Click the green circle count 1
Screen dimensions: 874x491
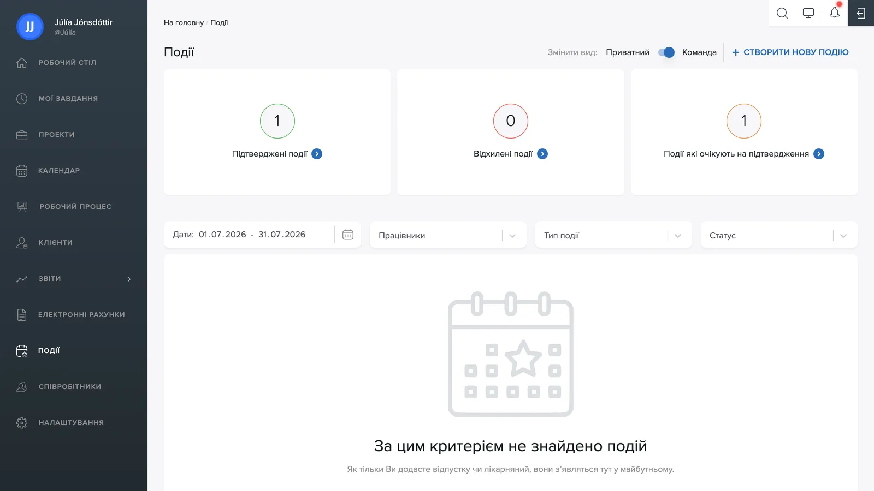277,121
